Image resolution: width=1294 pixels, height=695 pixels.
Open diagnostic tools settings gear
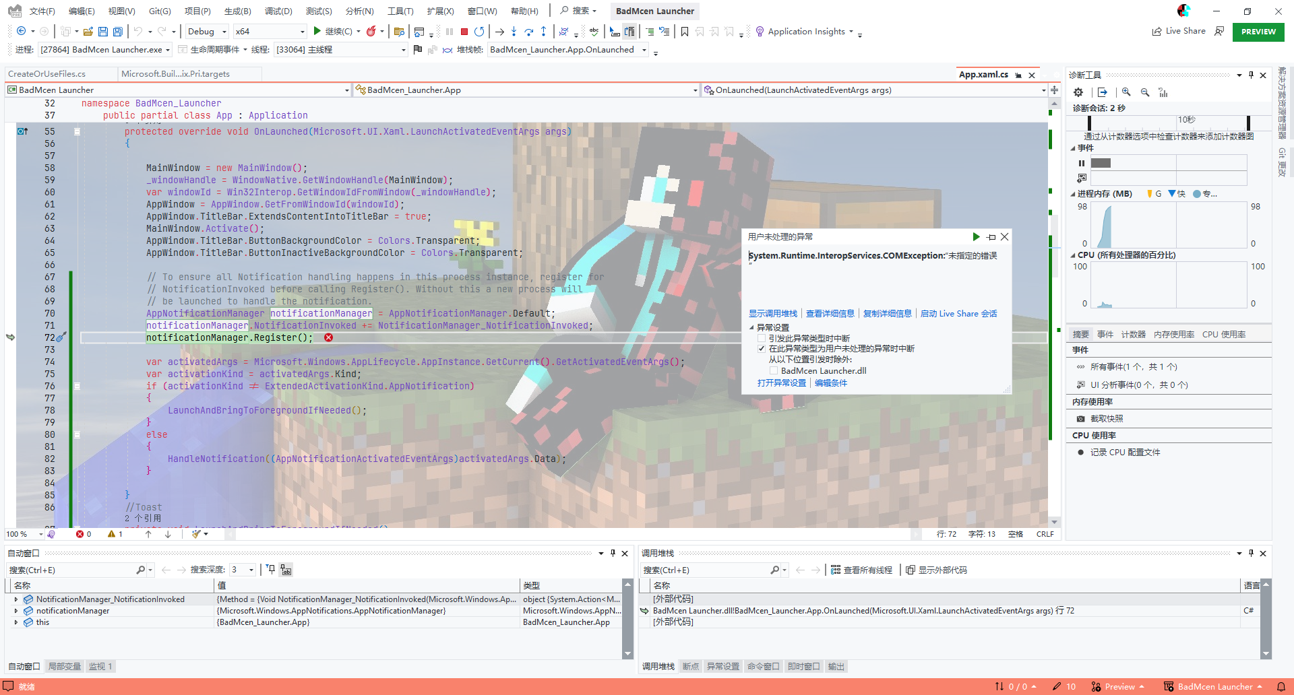tap(1078, 92)
